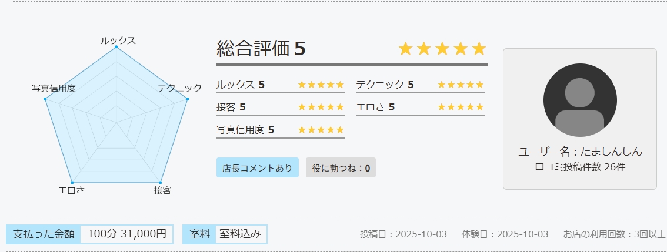
Task: Click the default user avatar icon
Action: [580, 100]
